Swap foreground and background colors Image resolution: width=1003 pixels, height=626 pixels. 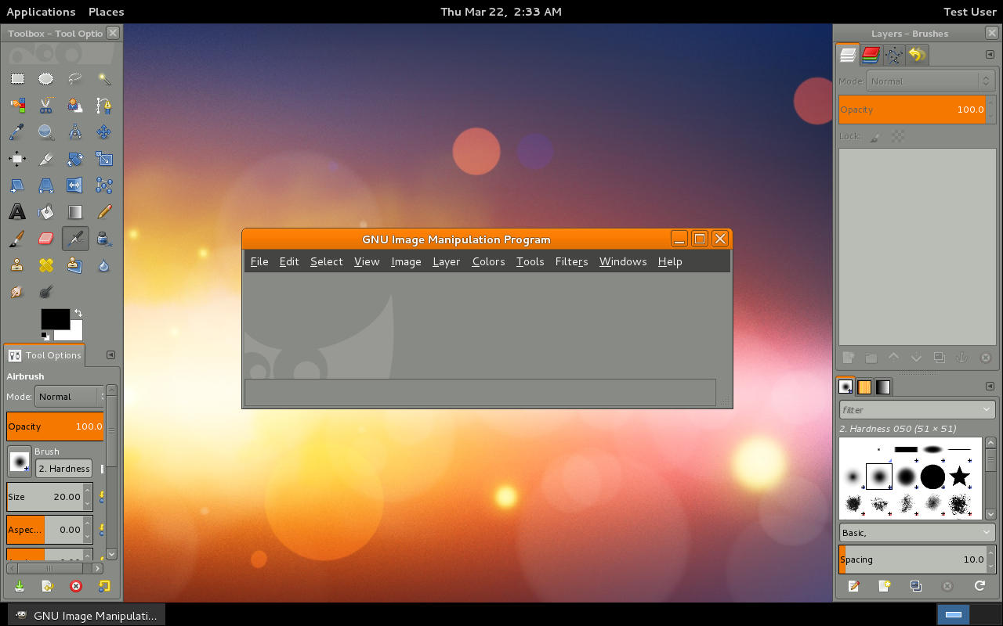[x=79, y=313]
